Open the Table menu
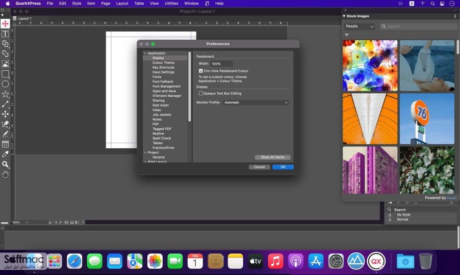 coord(139,4)
